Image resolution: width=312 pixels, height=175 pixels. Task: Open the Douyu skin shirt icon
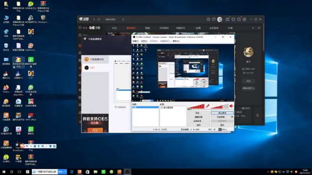tap(233, 19)
